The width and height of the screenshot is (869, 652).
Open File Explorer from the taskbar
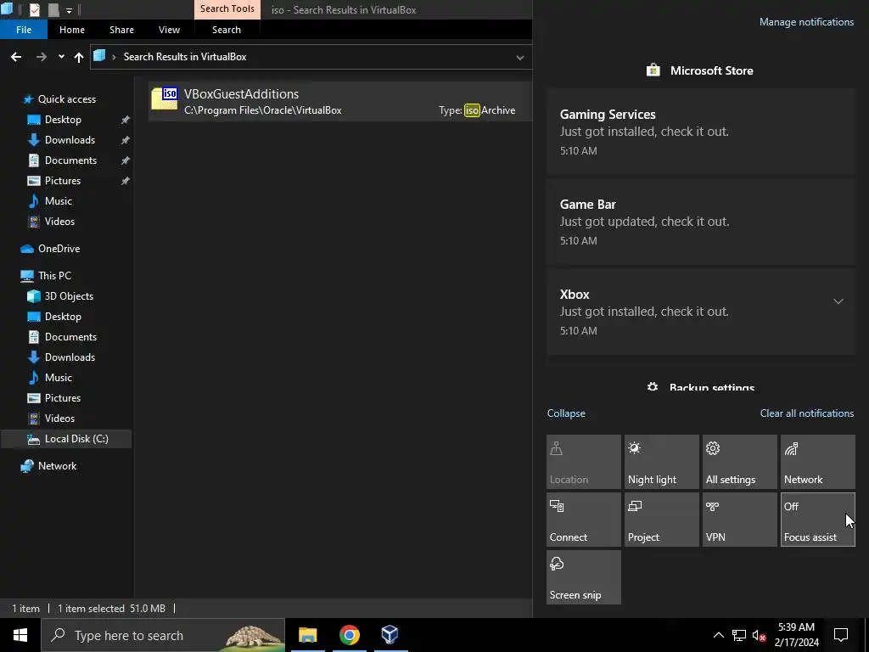click(307, 635)
